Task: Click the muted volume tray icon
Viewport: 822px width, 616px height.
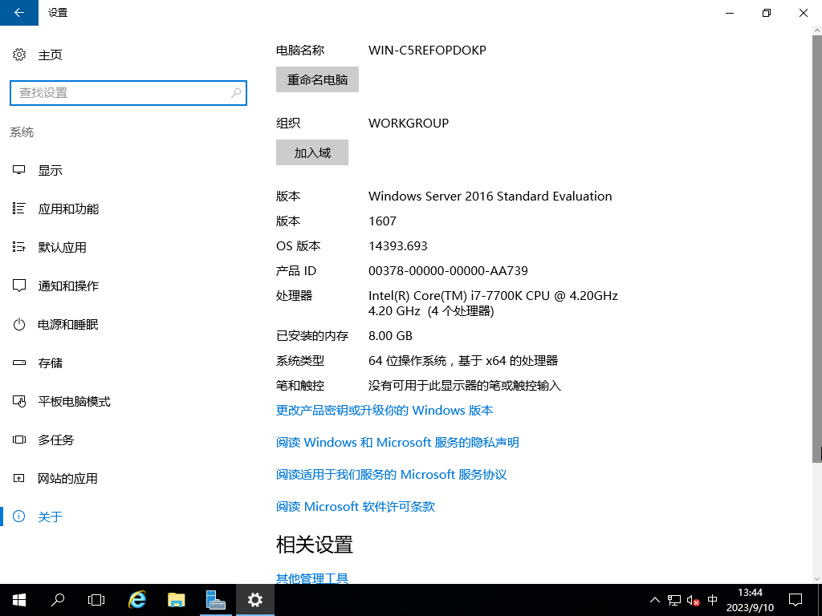Action: 693,600
